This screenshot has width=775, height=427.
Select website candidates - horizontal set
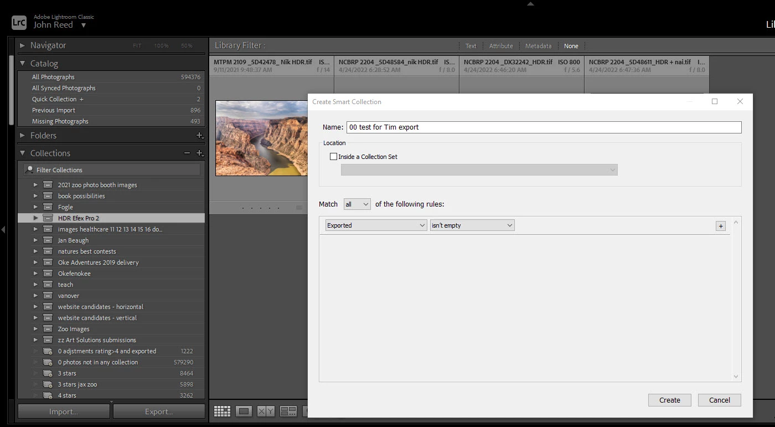point(111,307)
